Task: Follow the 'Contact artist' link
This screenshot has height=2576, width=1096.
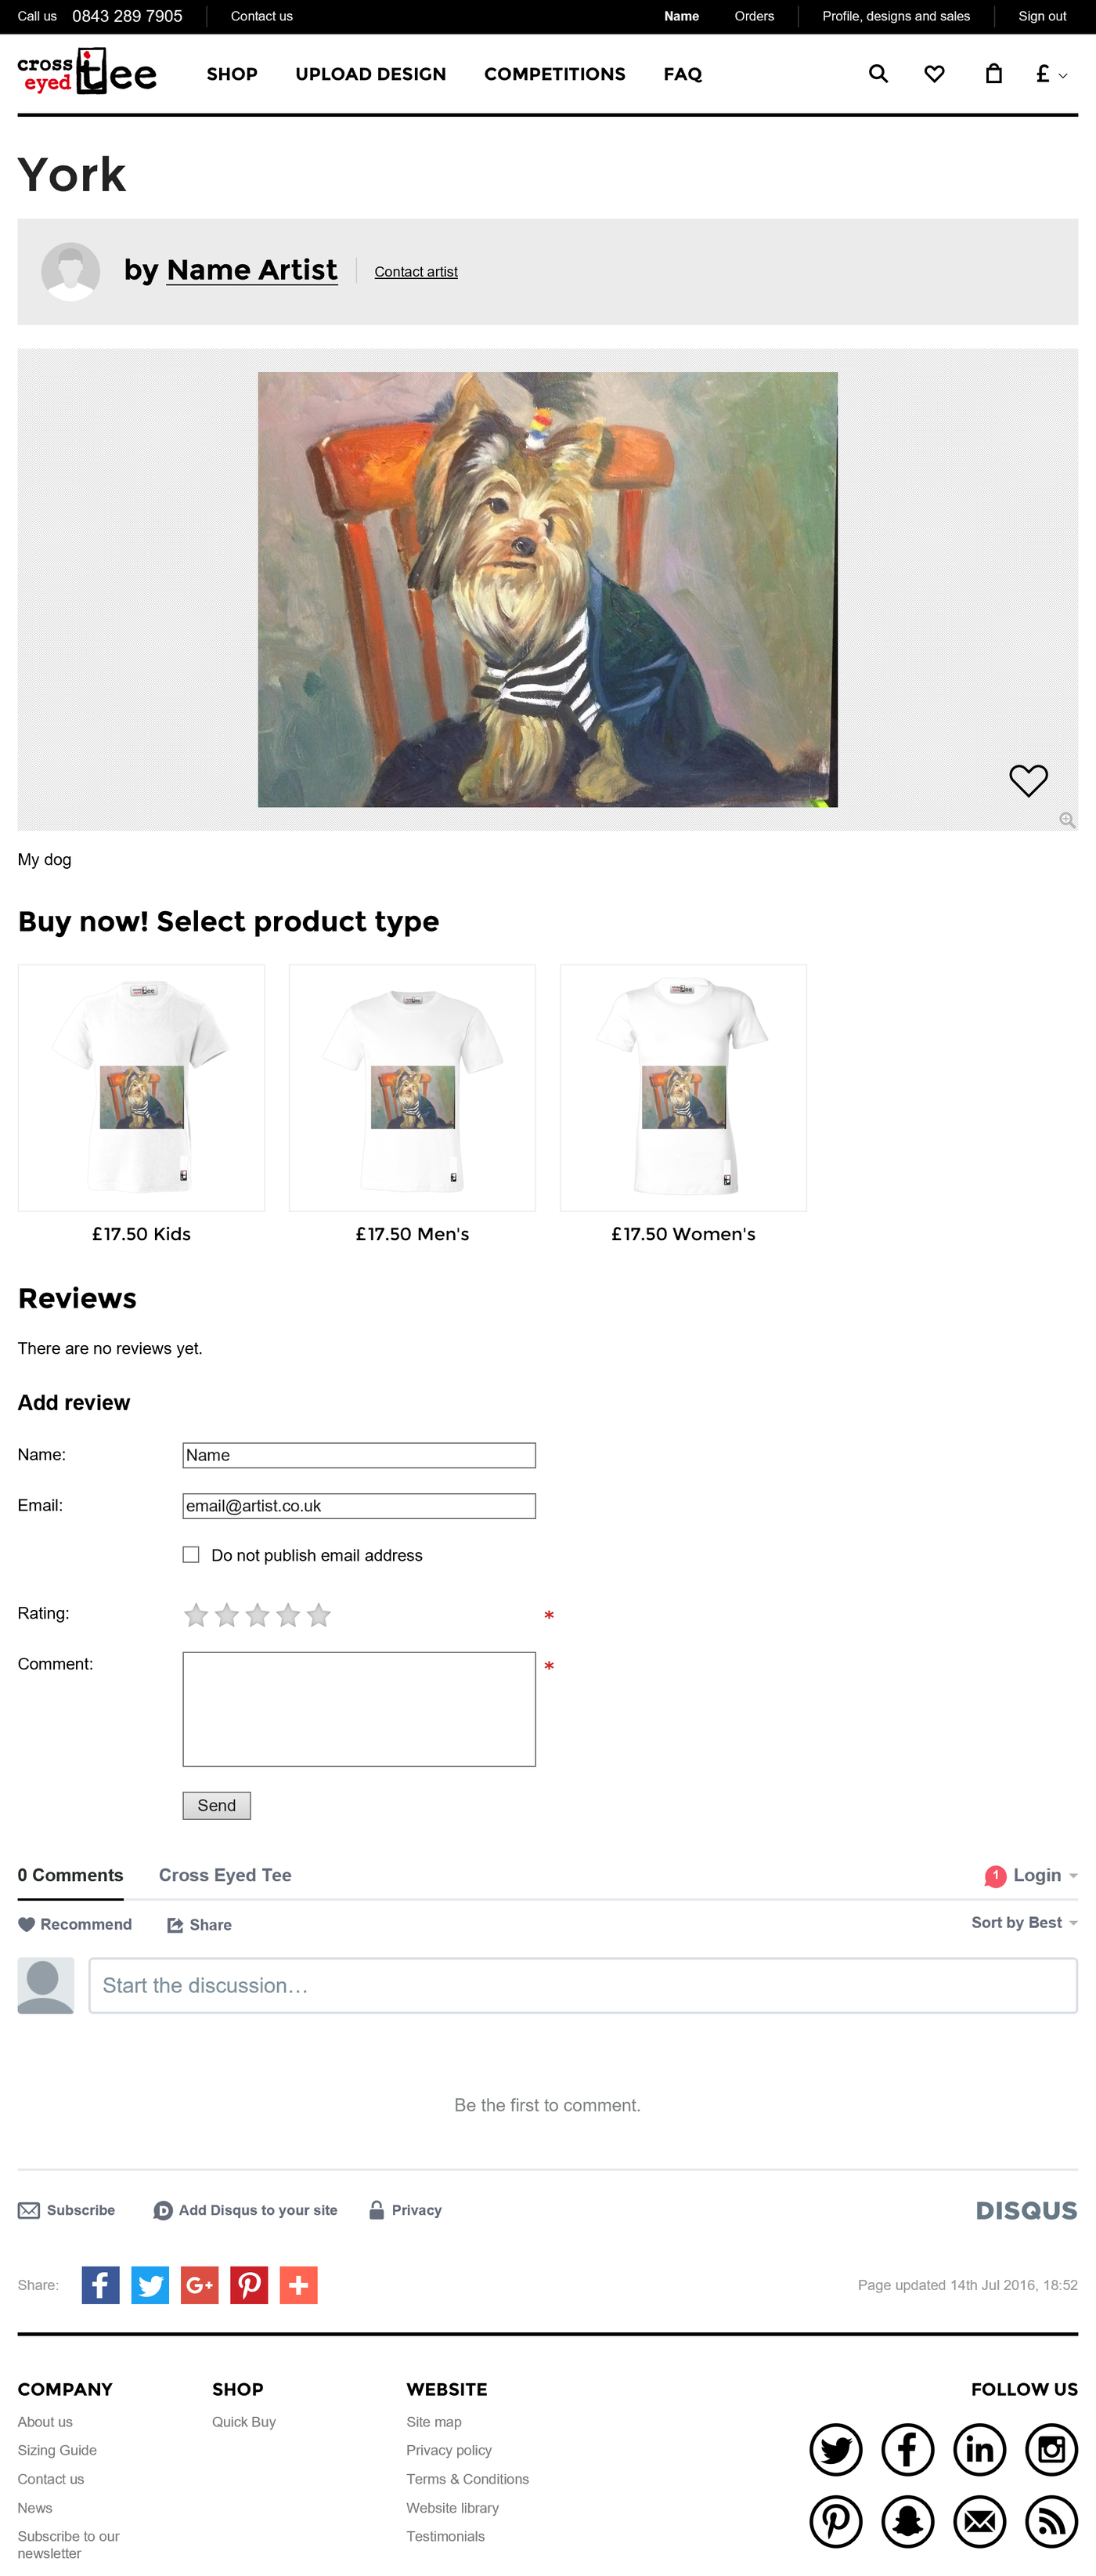Action: [x=416, y=272]
